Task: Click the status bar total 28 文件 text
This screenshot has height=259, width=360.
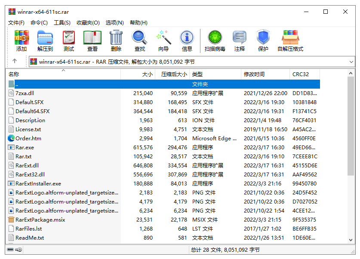Action: click(225, 250)
